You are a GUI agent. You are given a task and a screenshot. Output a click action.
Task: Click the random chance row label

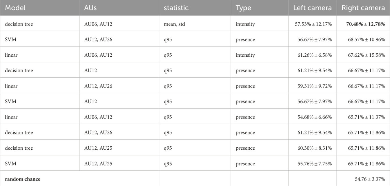coord(22,179)
